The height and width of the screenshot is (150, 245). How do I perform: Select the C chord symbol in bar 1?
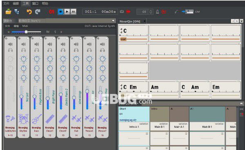coord(125,31)
